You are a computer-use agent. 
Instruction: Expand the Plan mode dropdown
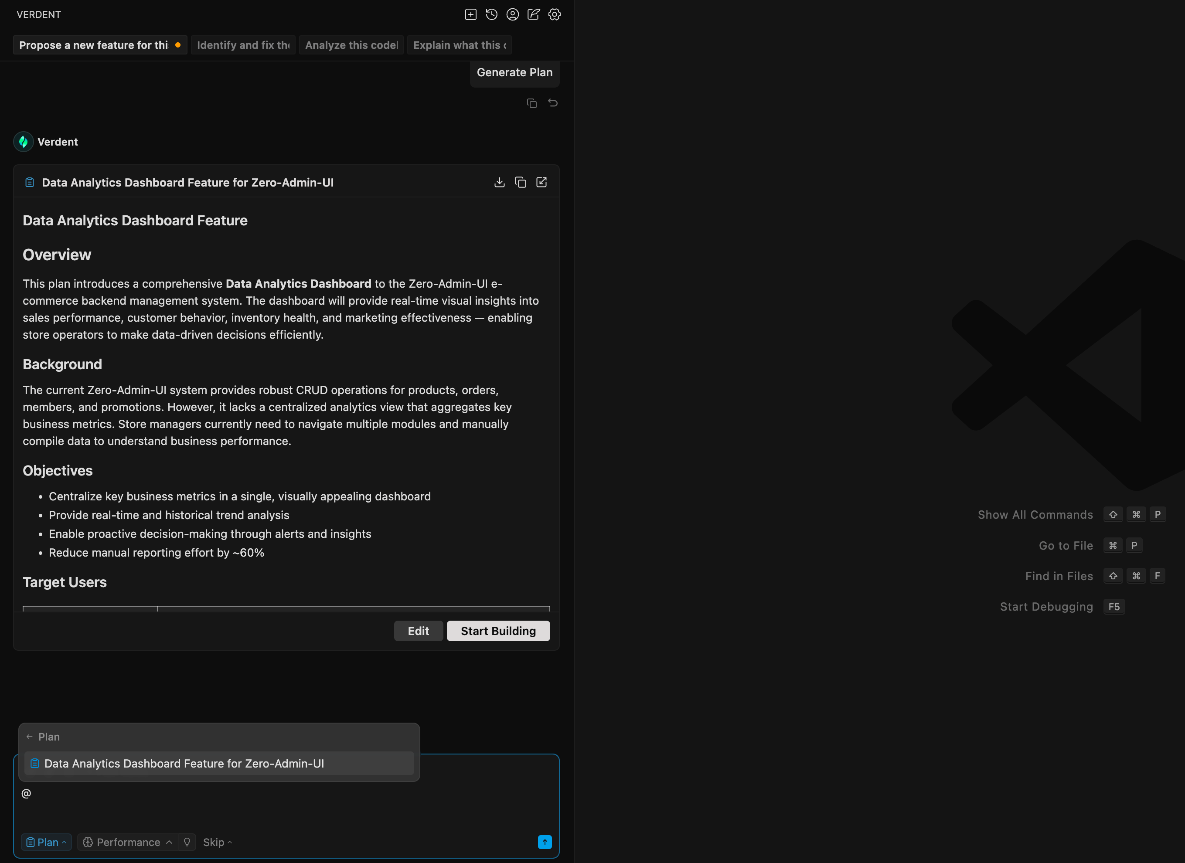click(46, 842)
